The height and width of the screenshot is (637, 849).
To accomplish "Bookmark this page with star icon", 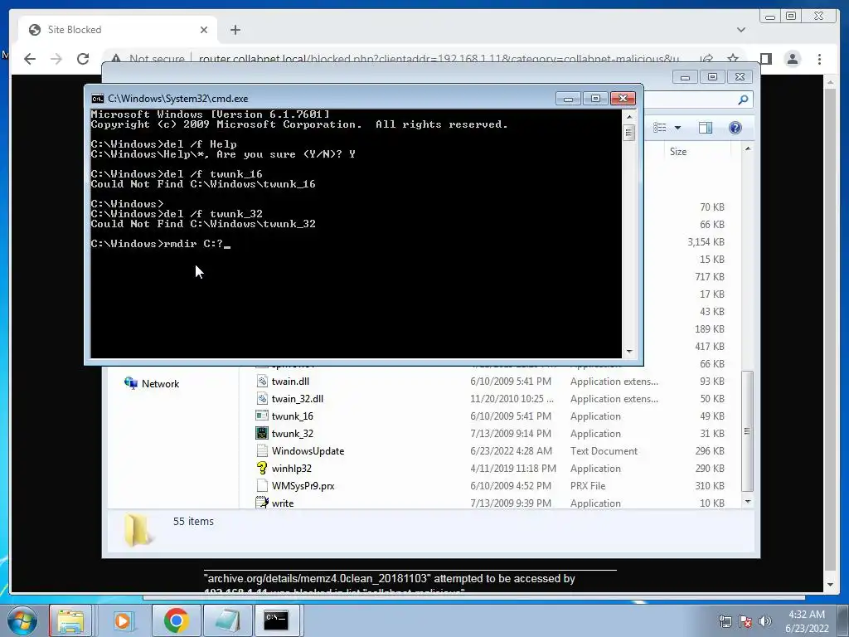I will tap(733, 59).
